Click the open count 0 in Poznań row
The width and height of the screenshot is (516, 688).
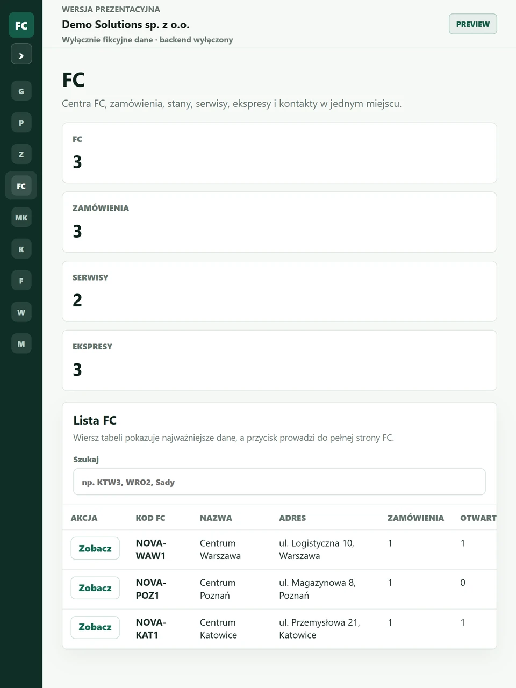463,583
